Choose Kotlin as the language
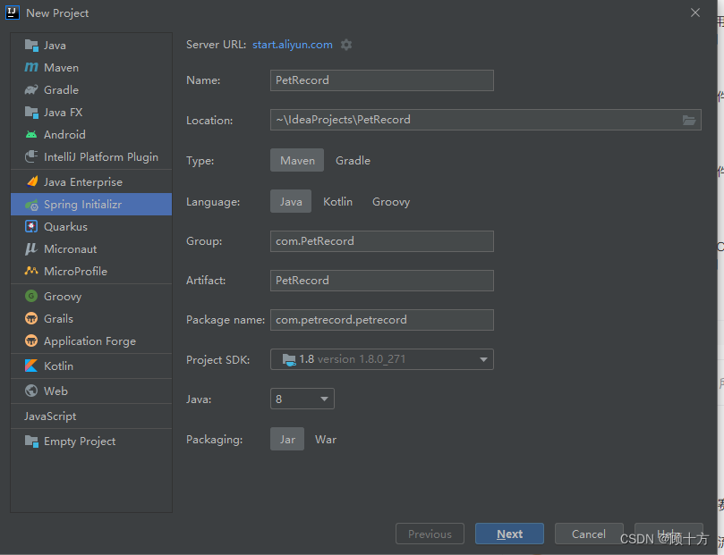 (x=337, y=201)
